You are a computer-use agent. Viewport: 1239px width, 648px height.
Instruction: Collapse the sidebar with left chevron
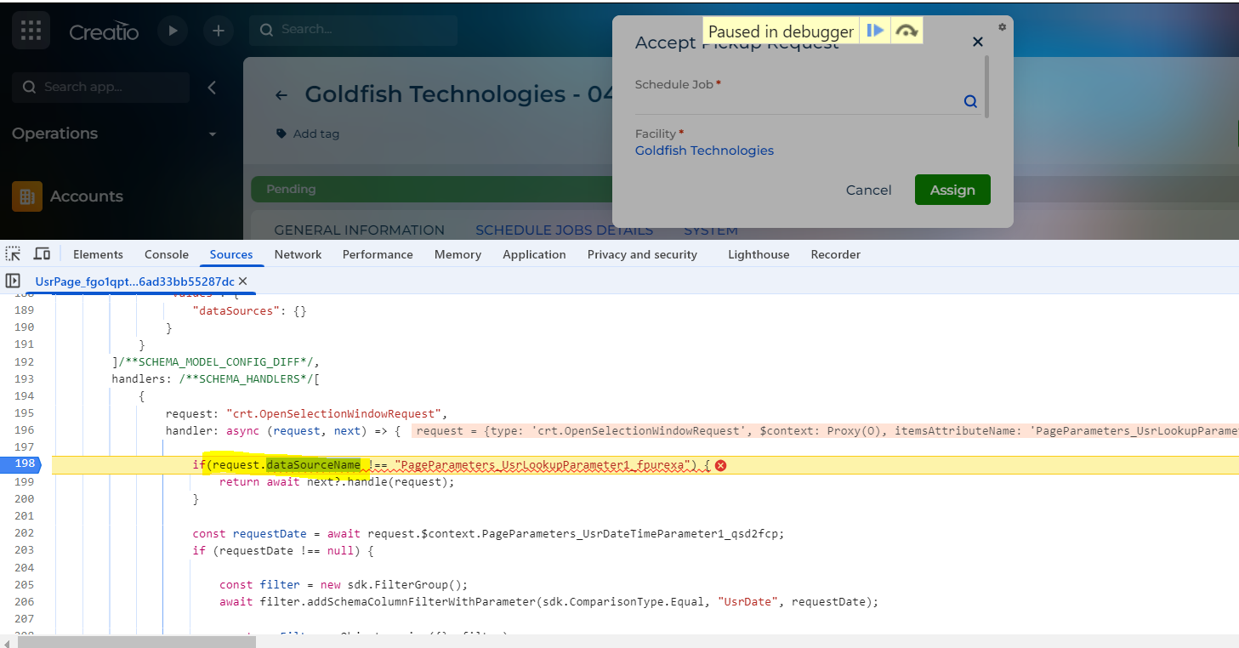point(212,87)
